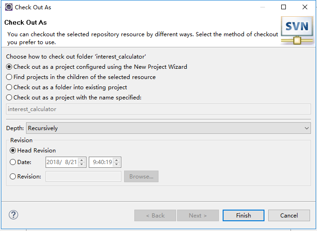Click the help question mark icon

13,215
